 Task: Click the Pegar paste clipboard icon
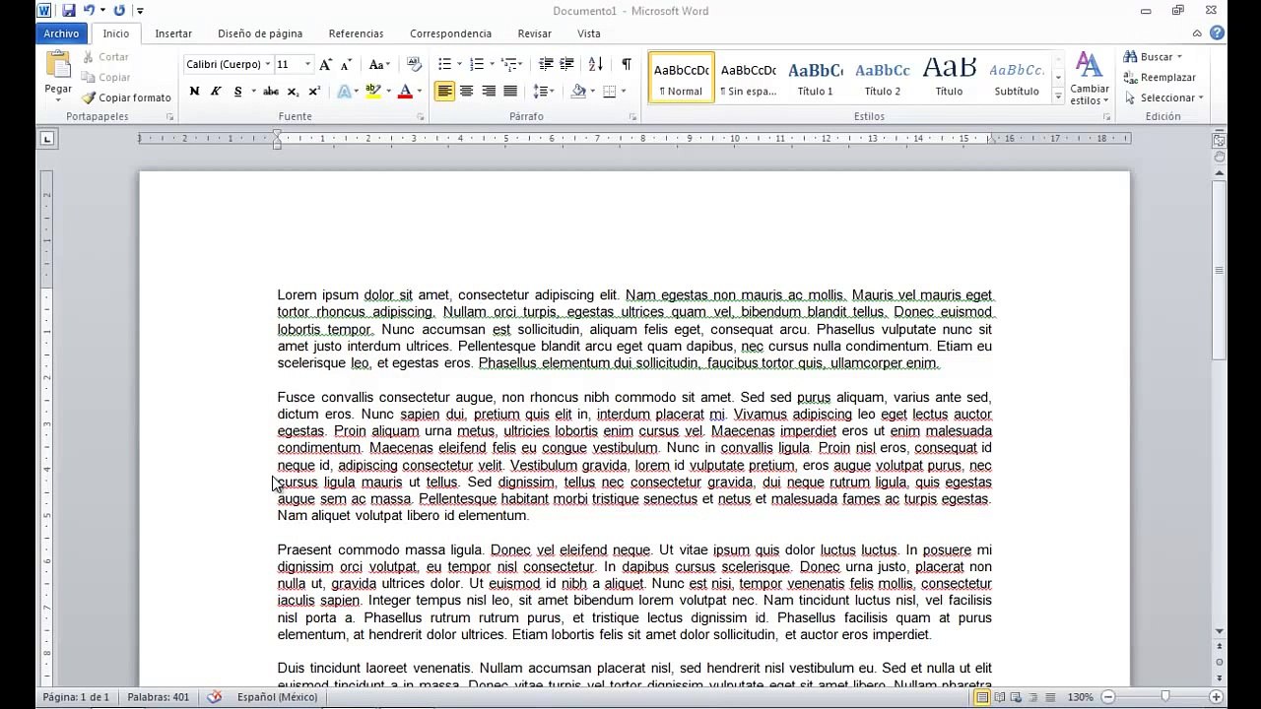tap(58, 65)
